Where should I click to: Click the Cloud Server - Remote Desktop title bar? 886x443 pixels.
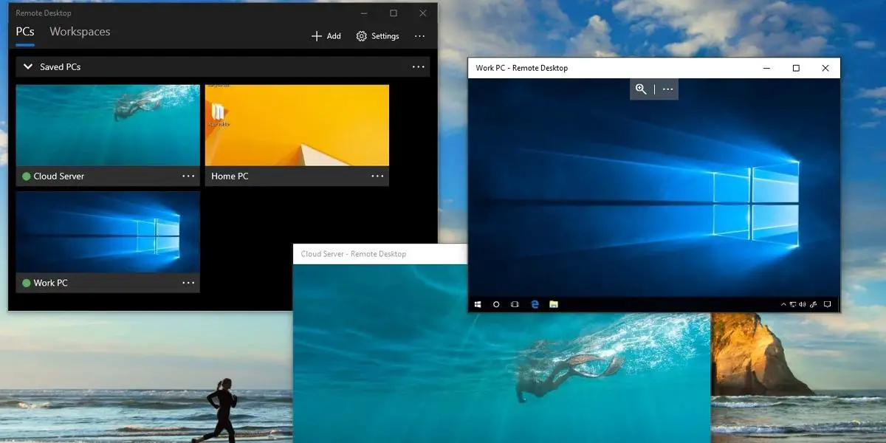point(380,254)
